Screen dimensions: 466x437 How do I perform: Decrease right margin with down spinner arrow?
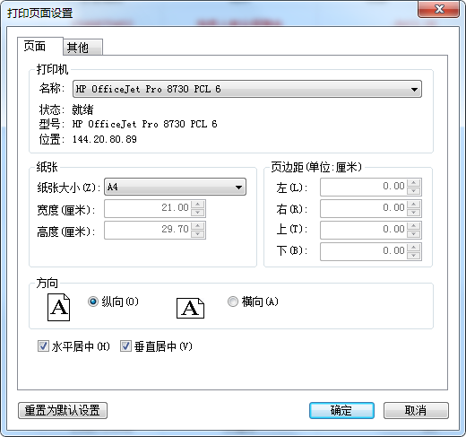pos(414,213)
